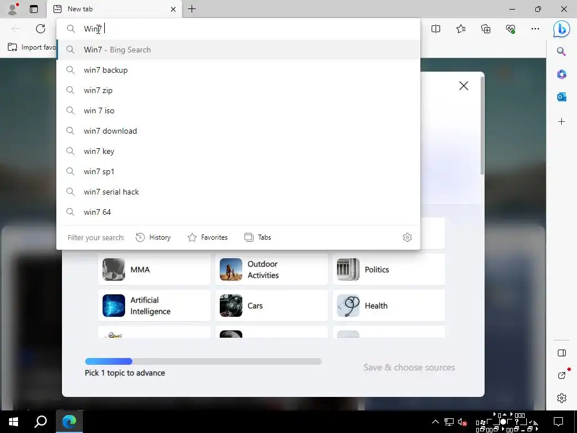Open the Windows Start menu
This screenshot has height=433, width=577.
(14, 422)
